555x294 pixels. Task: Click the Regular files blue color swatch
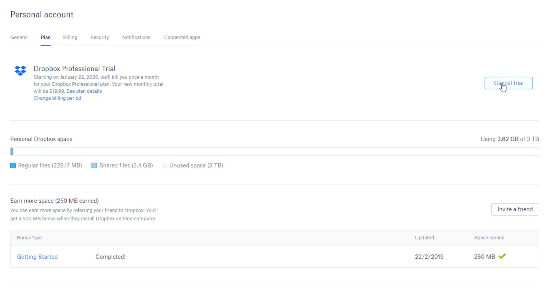click(13, 166)
